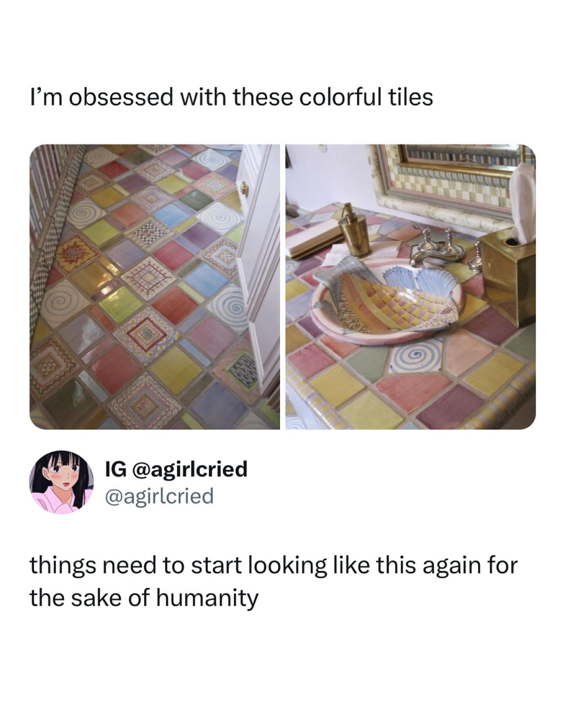This screenshot has width=565, height=707.
Task: Open the @agirlcried username handle
Action: pyautogui.click(x=159, y=496)
